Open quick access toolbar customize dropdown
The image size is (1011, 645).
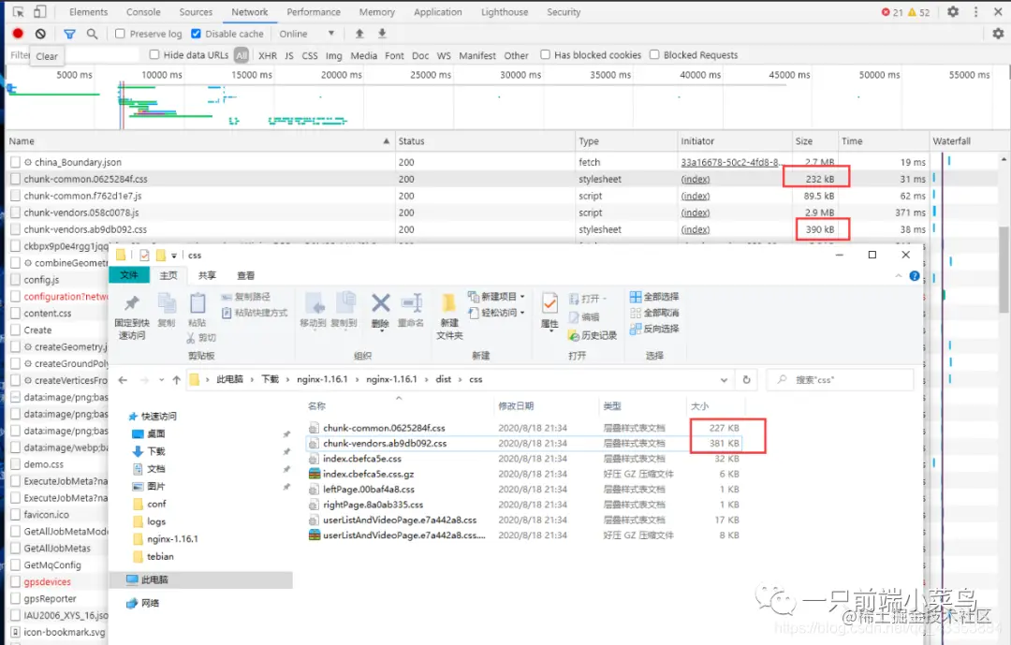tap(173, 256)
